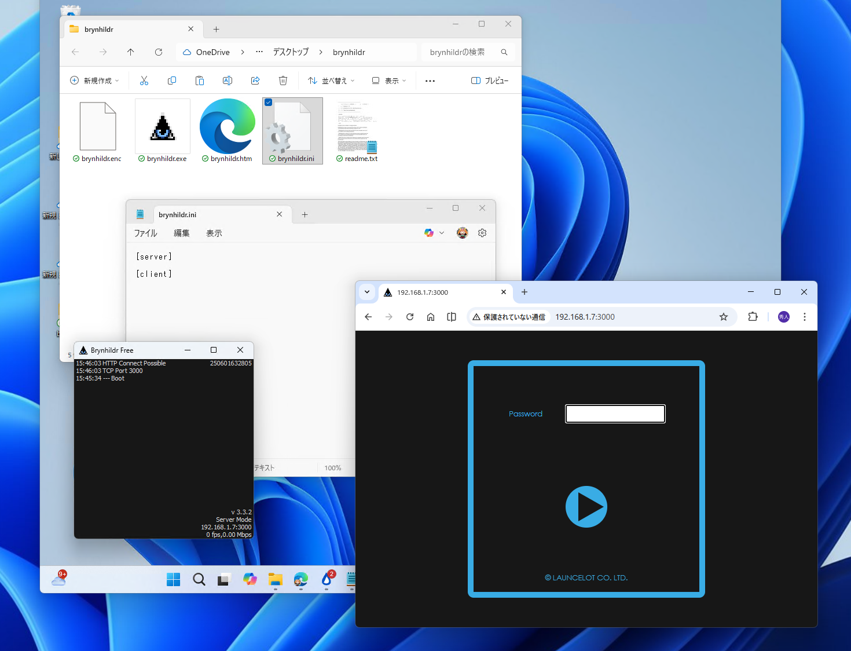Go back using File Explorer's back arrow
This screenshot has width=851, height=651.
coord(75,52)
